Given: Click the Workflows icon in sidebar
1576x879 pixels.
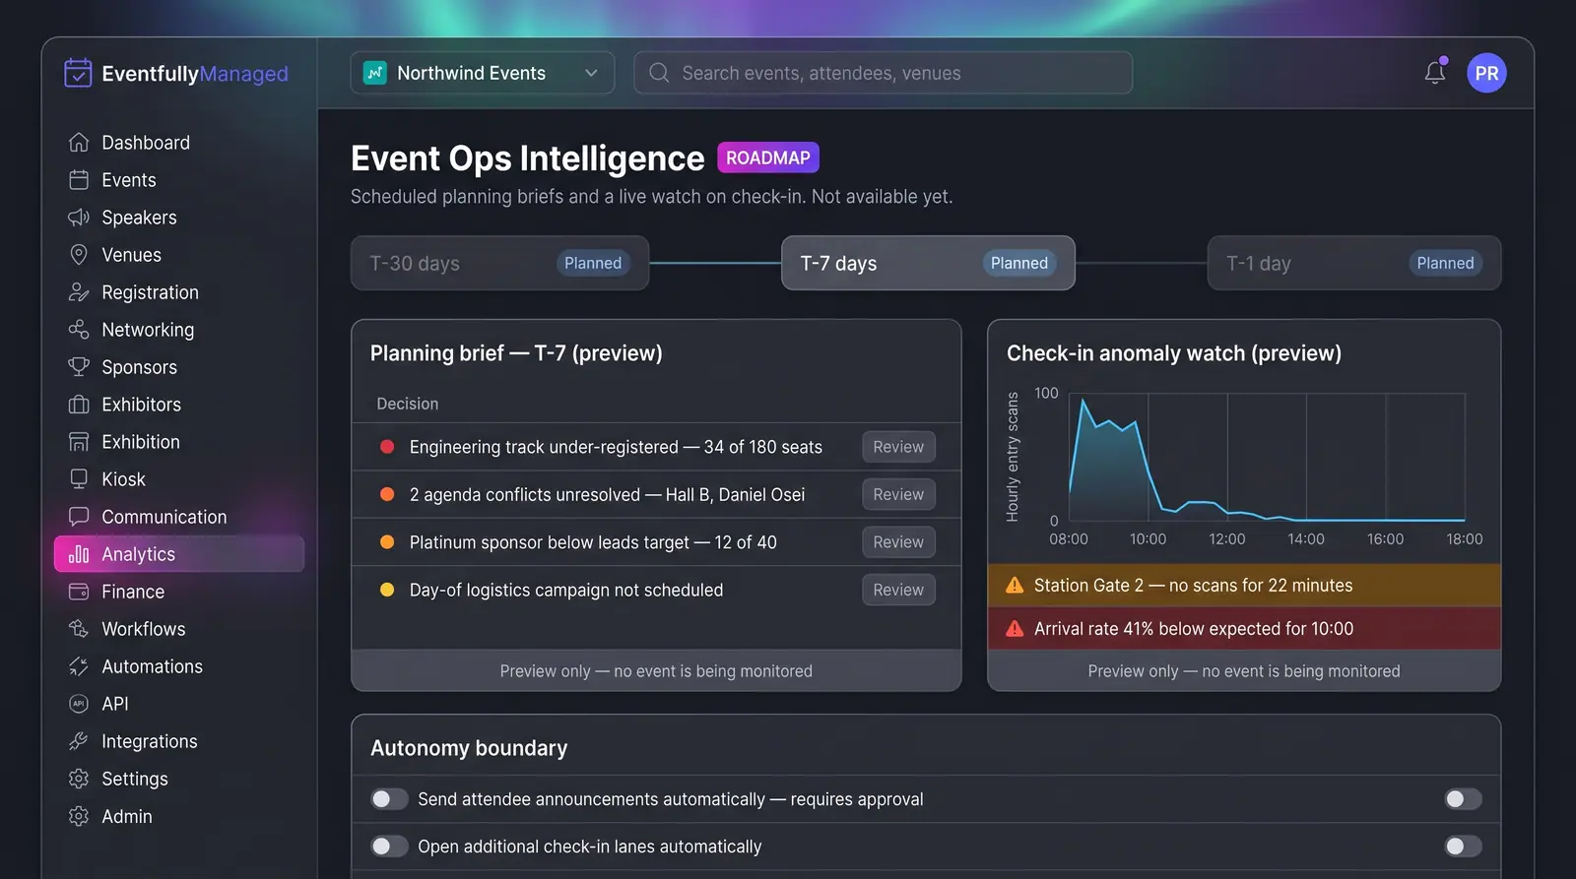Looking at the screenshot, I should [79, 629].
